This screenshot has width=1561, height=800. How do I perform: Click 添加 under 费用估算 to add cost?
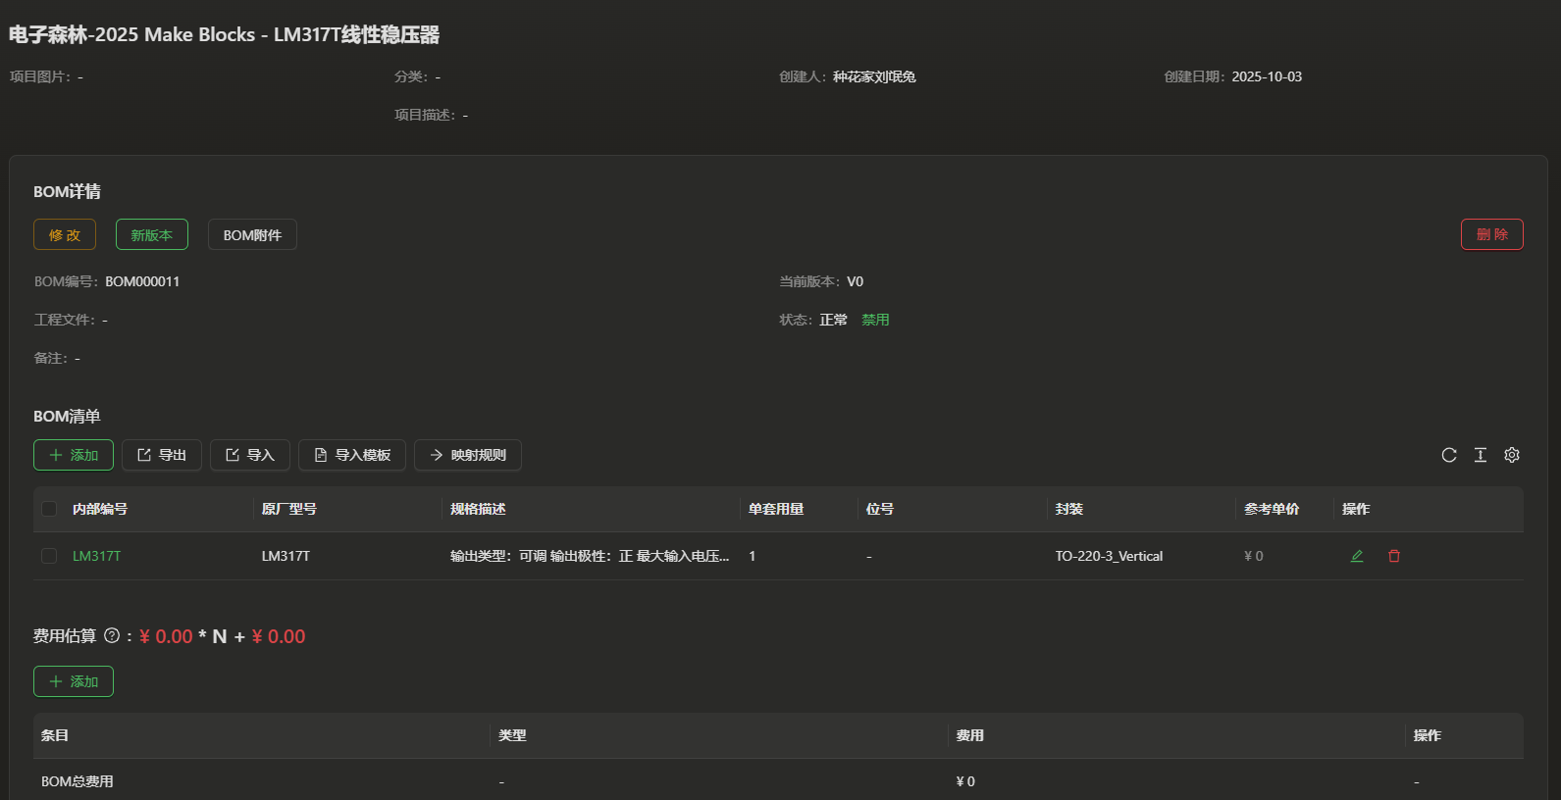74,681
